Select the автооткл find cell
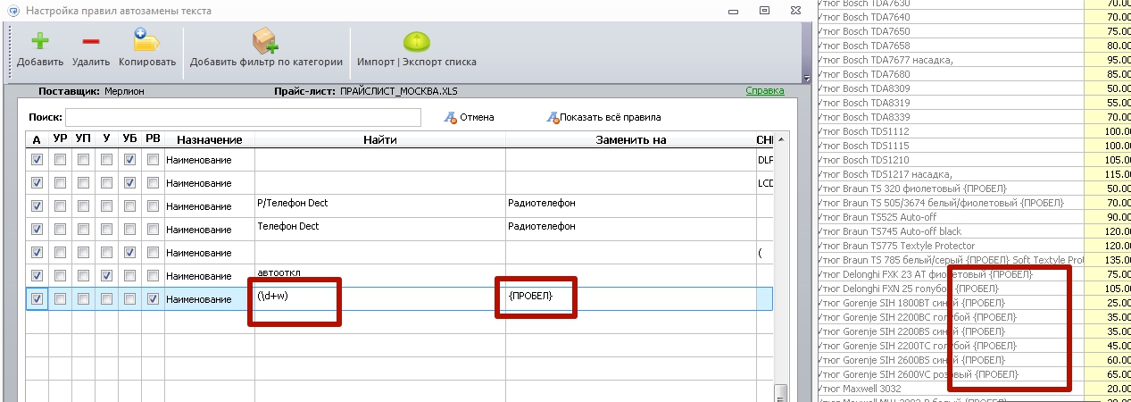 tap(380, 276)
